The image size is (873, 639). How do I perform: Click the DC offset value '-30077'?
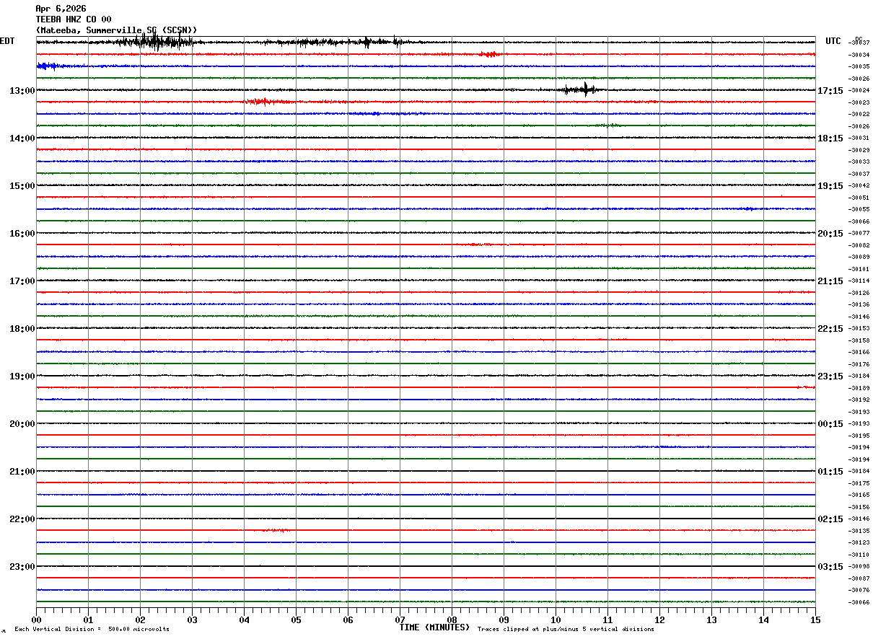point(859,234)
